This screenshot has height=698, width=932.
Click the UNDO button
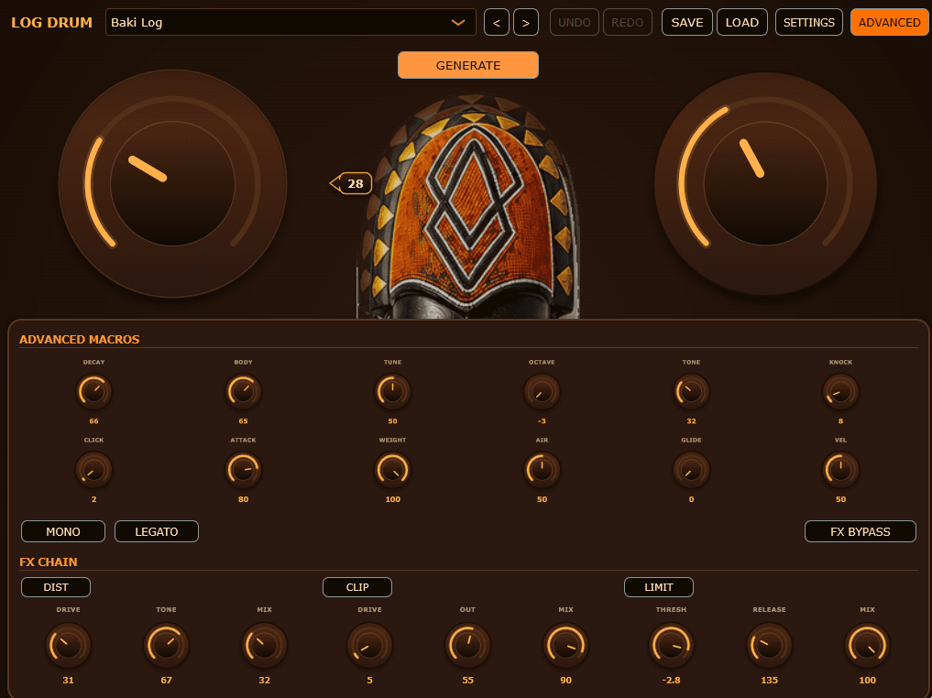coord(575,23)
